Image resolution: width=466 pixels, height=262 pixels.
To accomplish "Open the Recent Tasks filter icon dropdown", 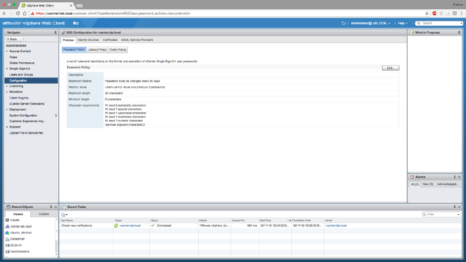I will (x=65, y=215).
